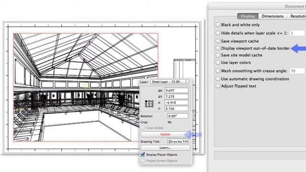The image size is (306, 172).
Task: Open the Dimensions tab
Action: click(x=273, y=16)
